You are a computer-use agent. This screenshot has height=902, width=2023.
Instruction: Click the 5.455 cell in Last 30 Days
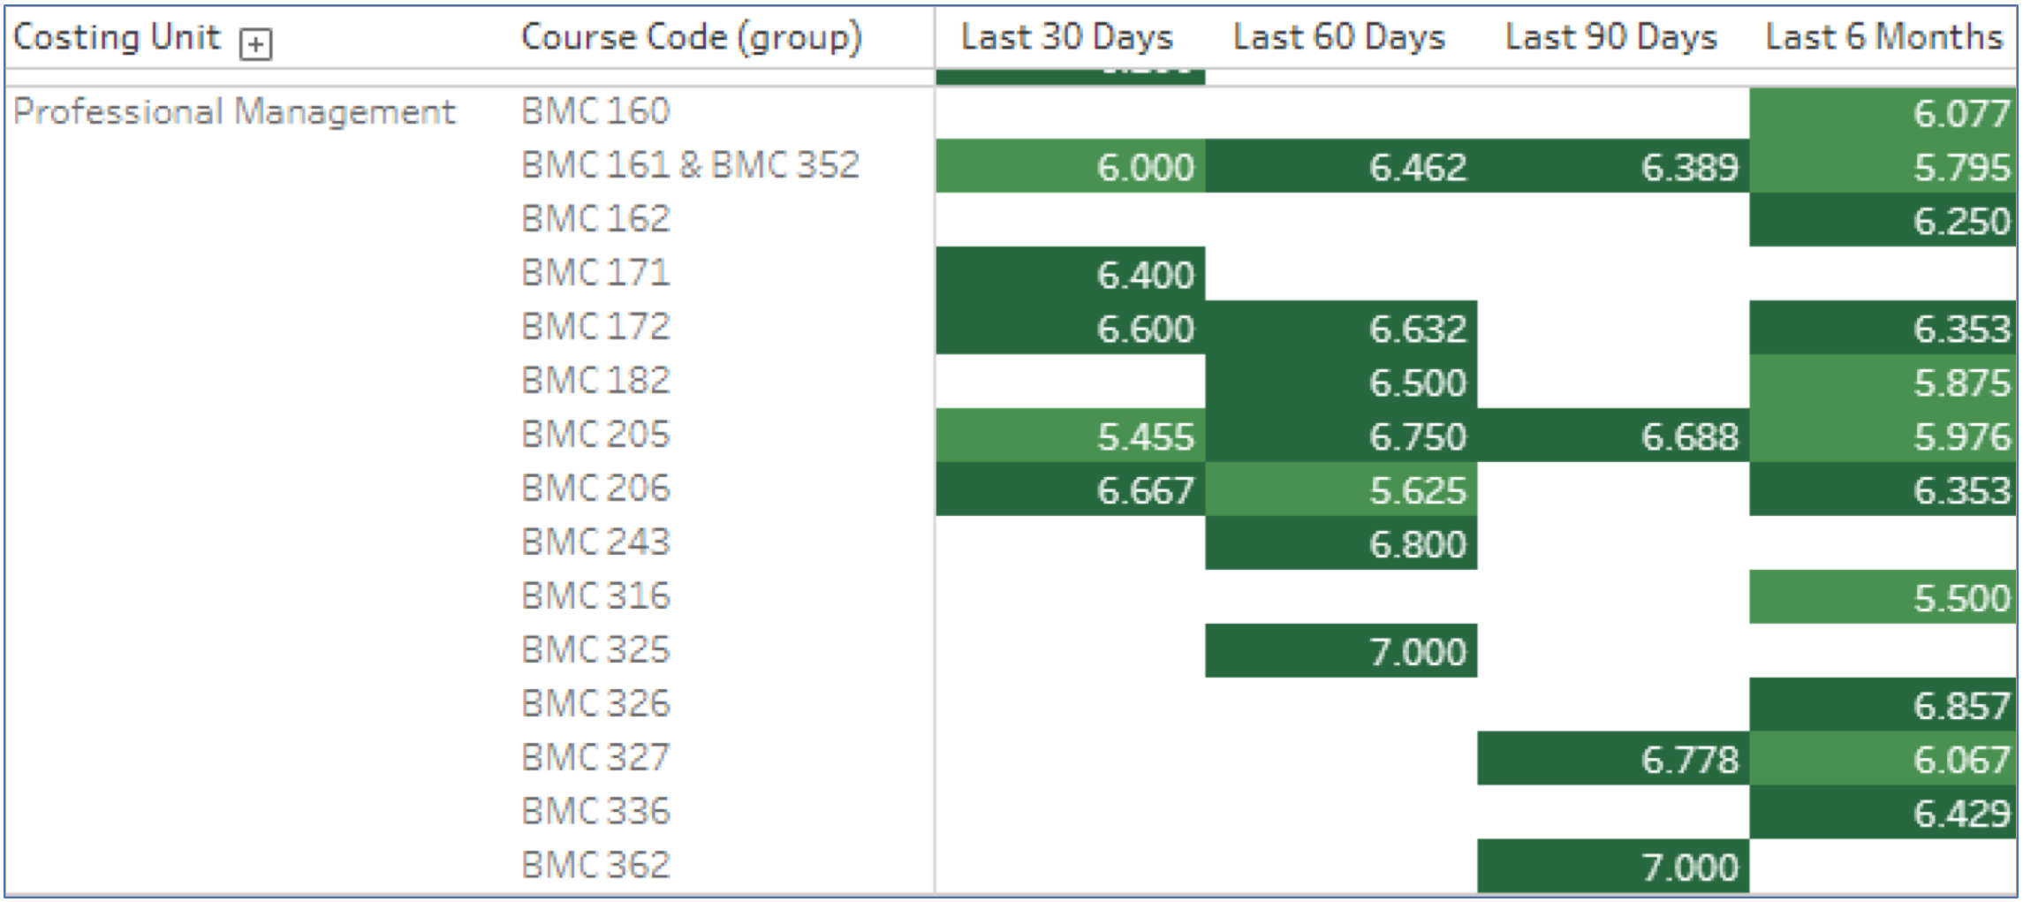(x=1071, y=436)
